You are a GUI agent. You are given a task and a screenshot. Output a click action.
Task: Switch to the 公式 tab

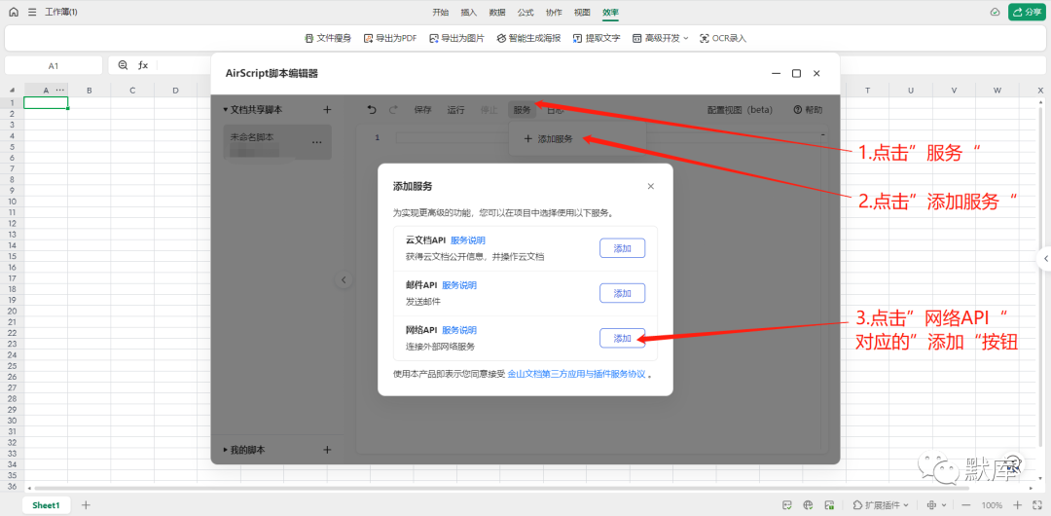525,12
